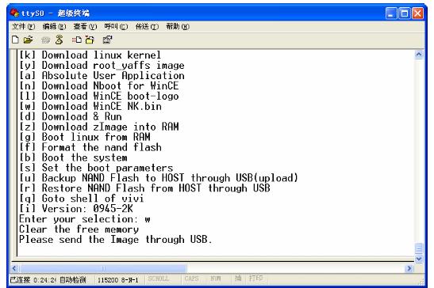Maximize the ttyS0 terminal window
Screen dimensions: 434x288
click(405, 13)
